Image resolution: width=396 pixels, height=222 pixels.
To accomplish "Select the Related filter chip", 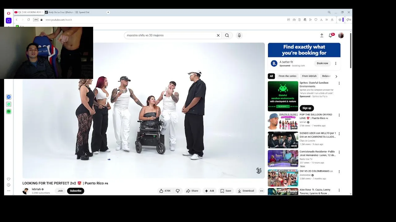I will (326, 76).
